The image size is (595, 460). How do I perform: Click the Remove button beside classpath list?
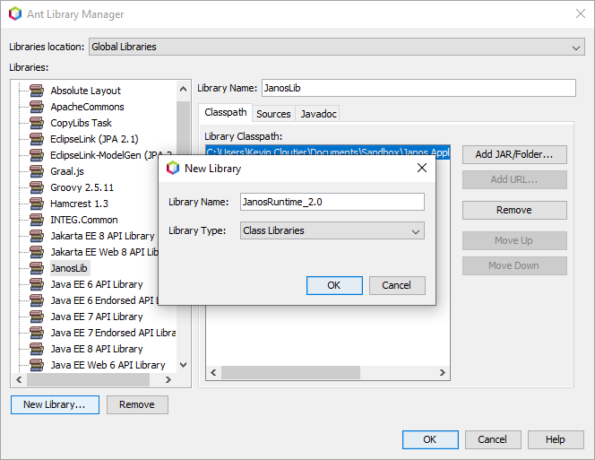point(514,210)
